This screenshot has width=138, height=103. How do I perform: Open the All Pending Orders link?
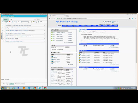(x=114, y=64)
